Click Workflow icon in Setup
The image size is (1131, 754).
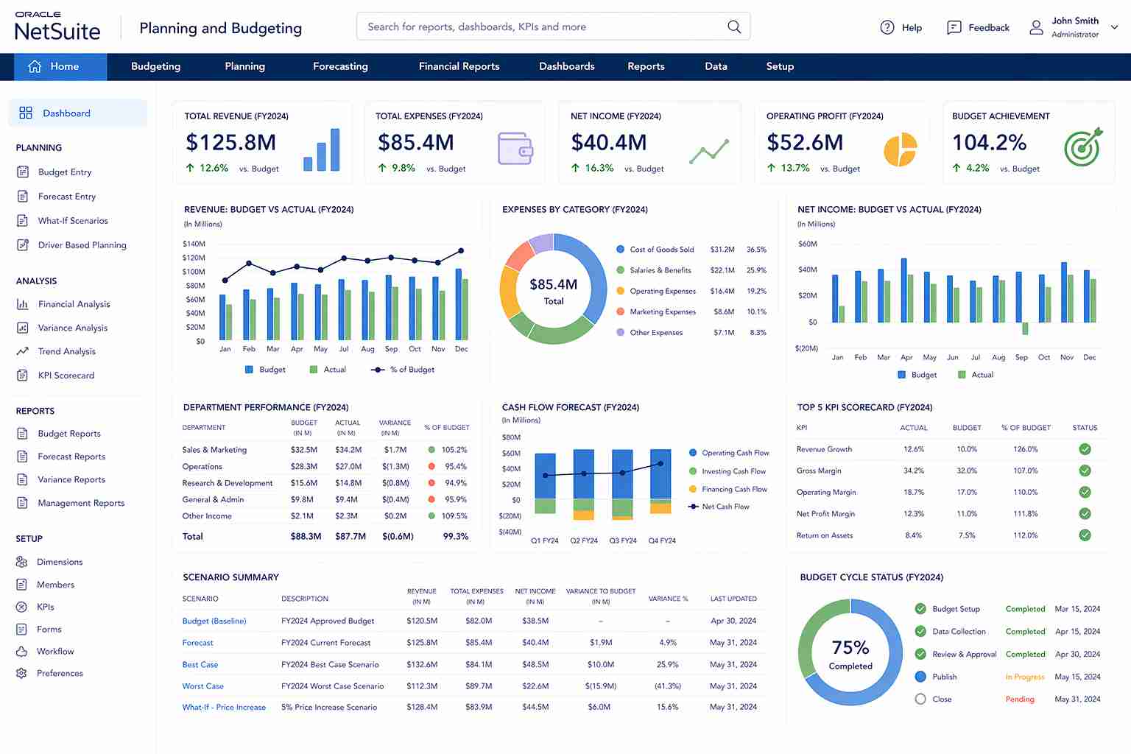click(x=21, y=651)
